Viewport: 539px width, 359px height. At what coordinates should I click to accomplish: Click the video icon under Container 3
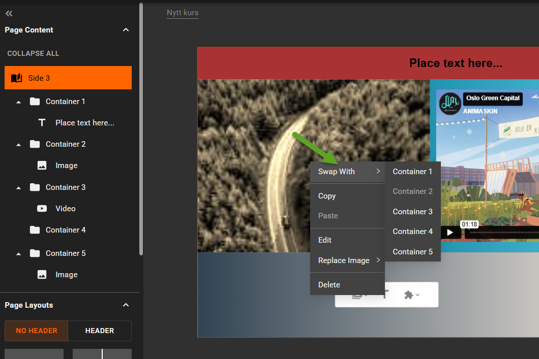(x=42, y=209)
